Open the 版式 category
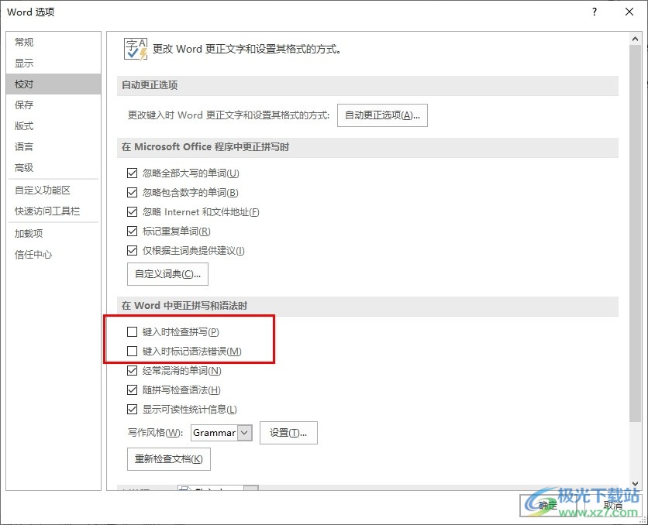This screenshot has width=648, height=525. point(53,126)
